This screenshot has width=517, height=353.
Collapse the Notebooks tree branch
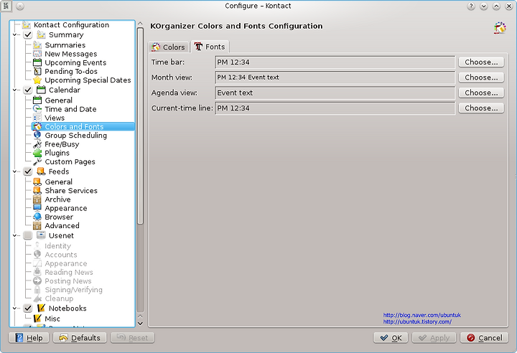(x=14, y=309)
